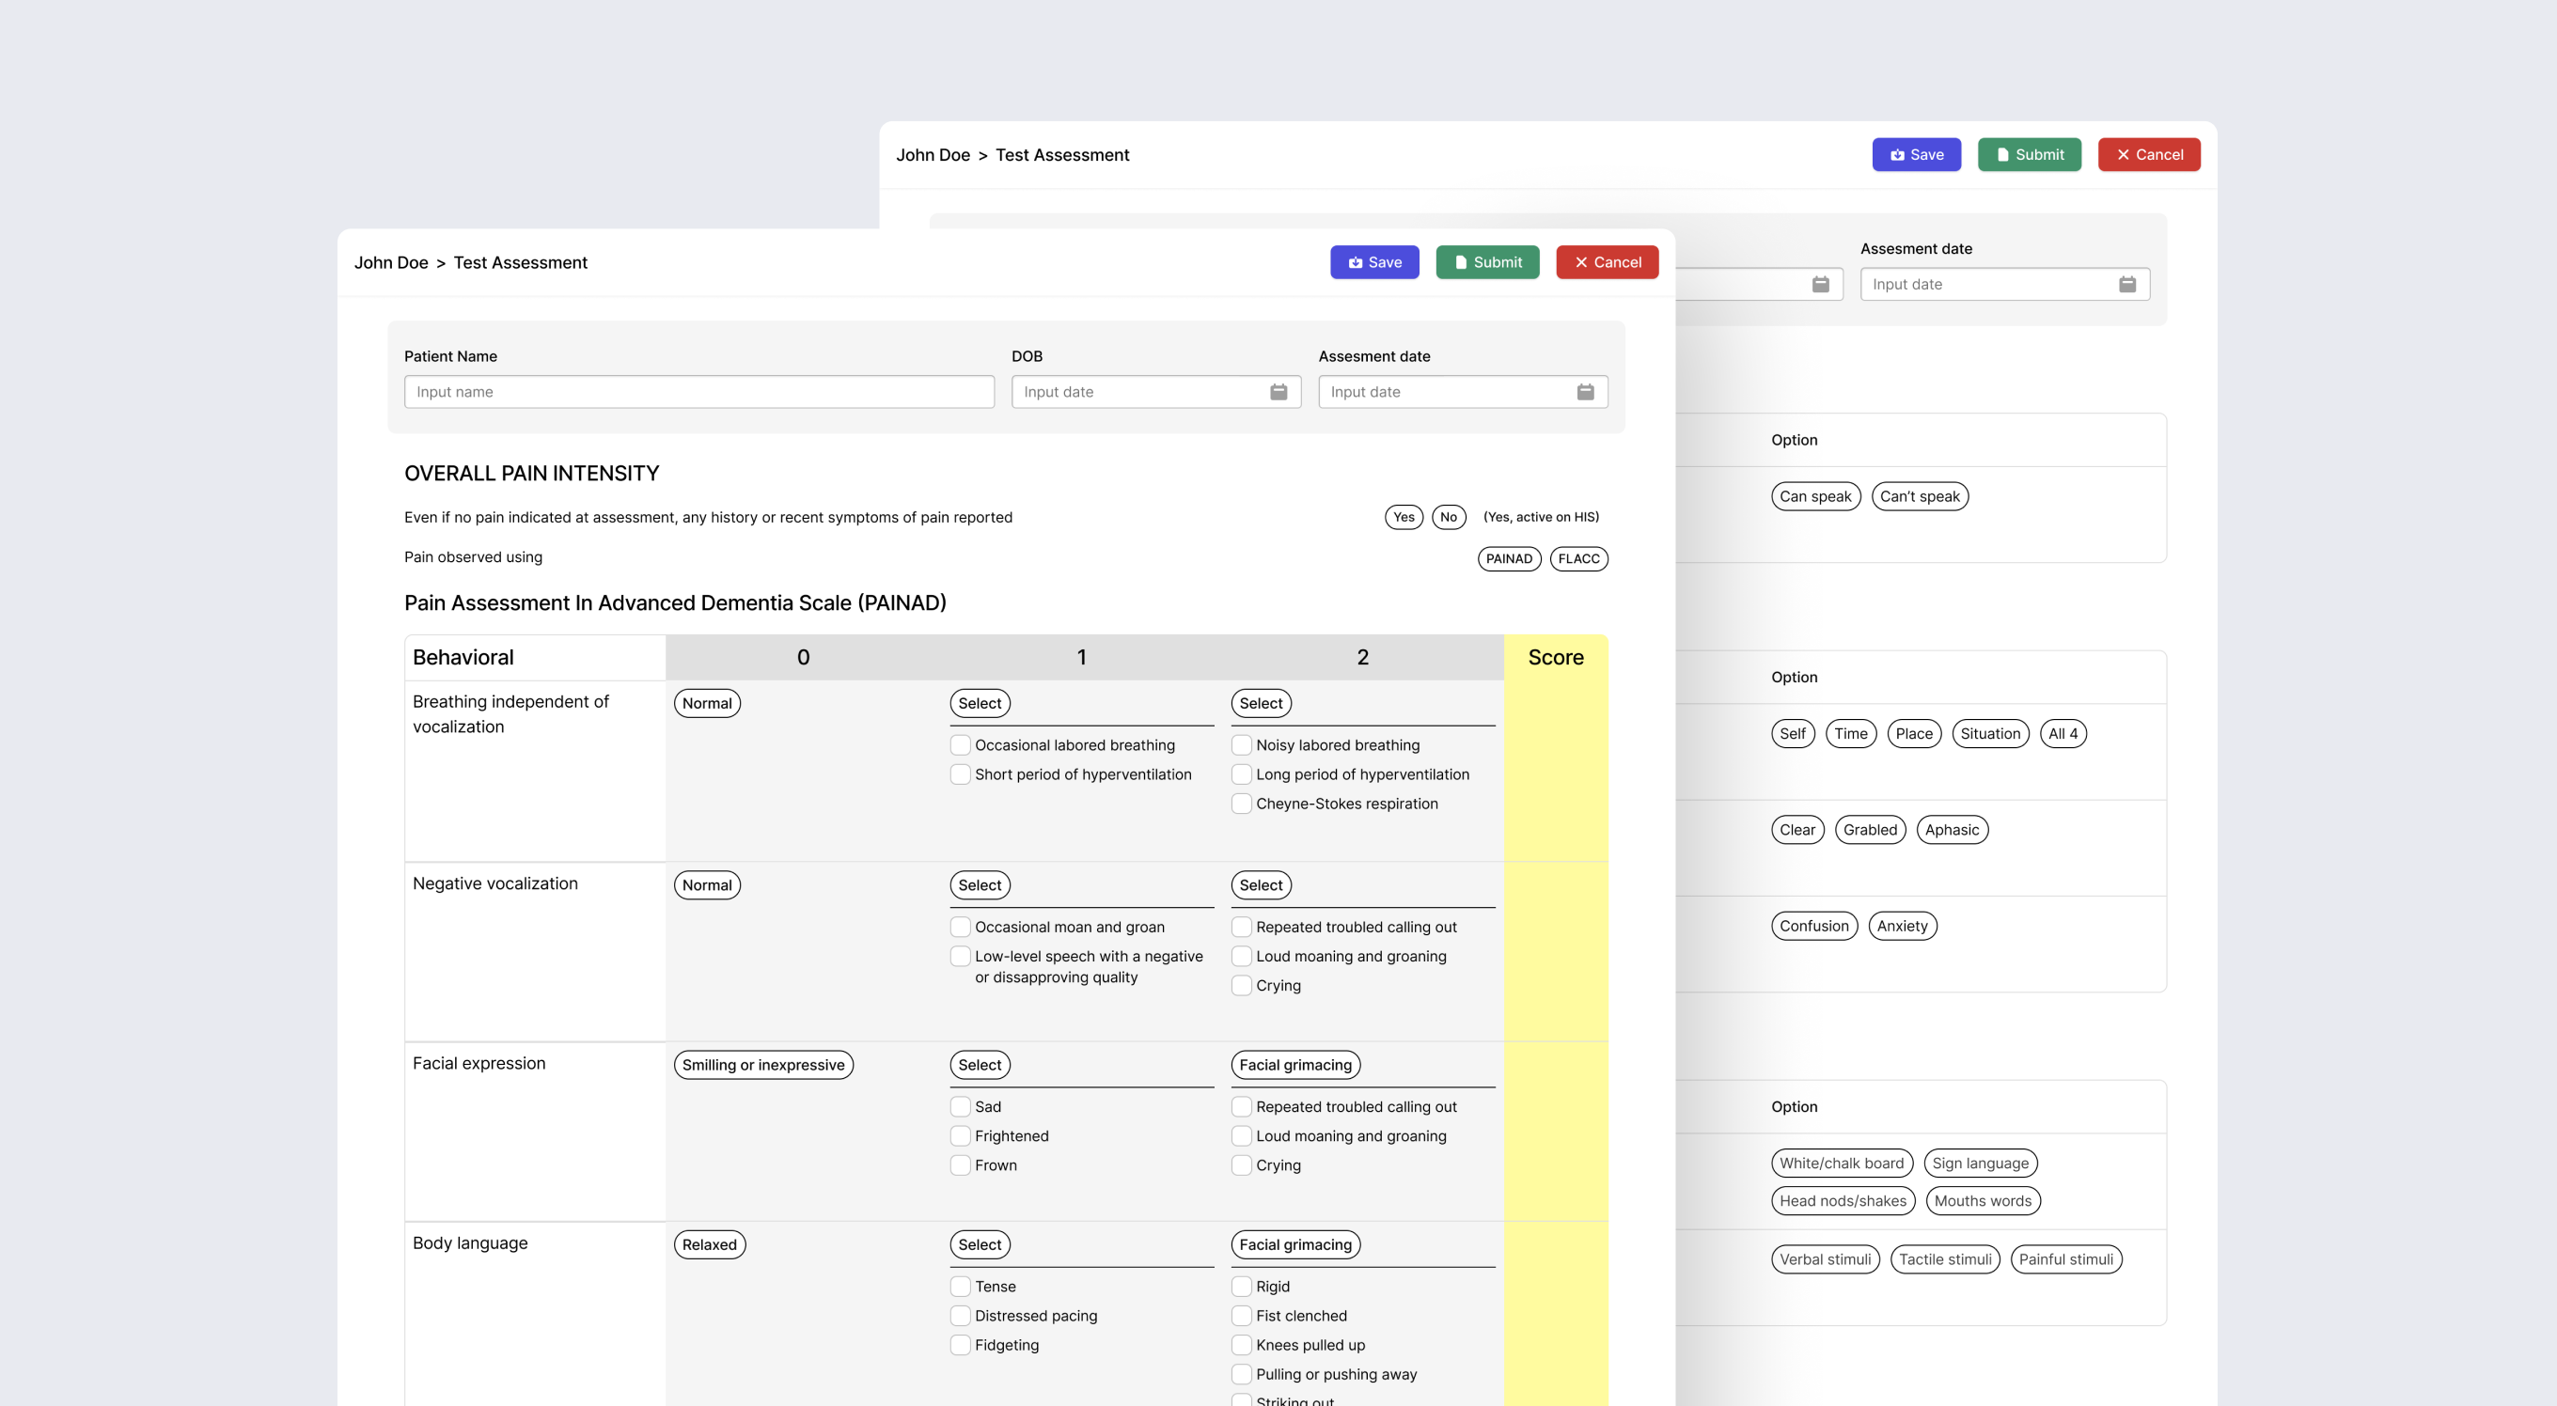2557x1406 pixels.
Task: Check Pulling or pushing away
Action: click(1241, 1374)
